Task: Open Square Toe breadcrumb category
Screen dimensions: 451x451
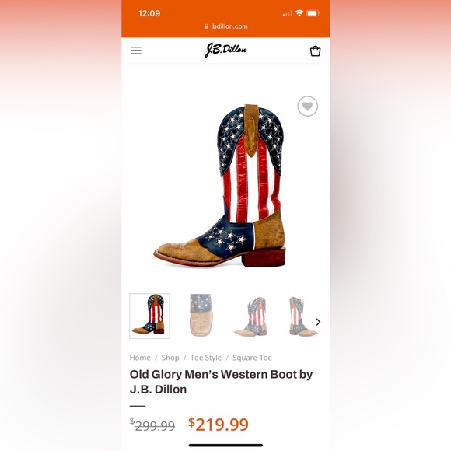Action: coord(252,358)
